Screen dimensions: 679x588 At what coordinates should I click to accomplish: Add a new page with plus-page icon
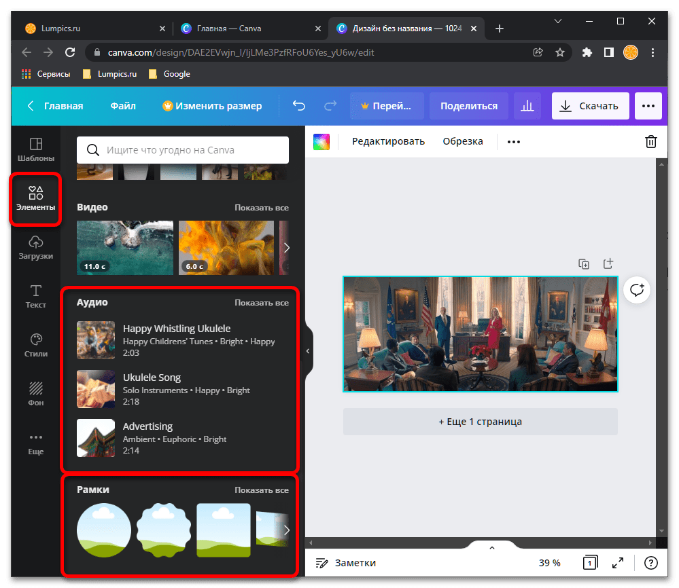click(608, 263)
